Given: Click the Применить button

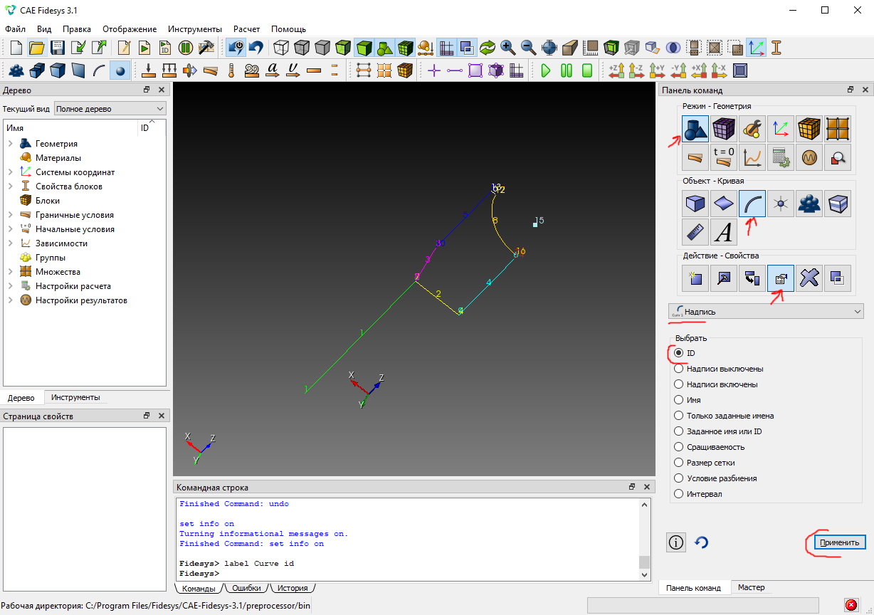Looking at the screenshot, I should click(840, 542).
